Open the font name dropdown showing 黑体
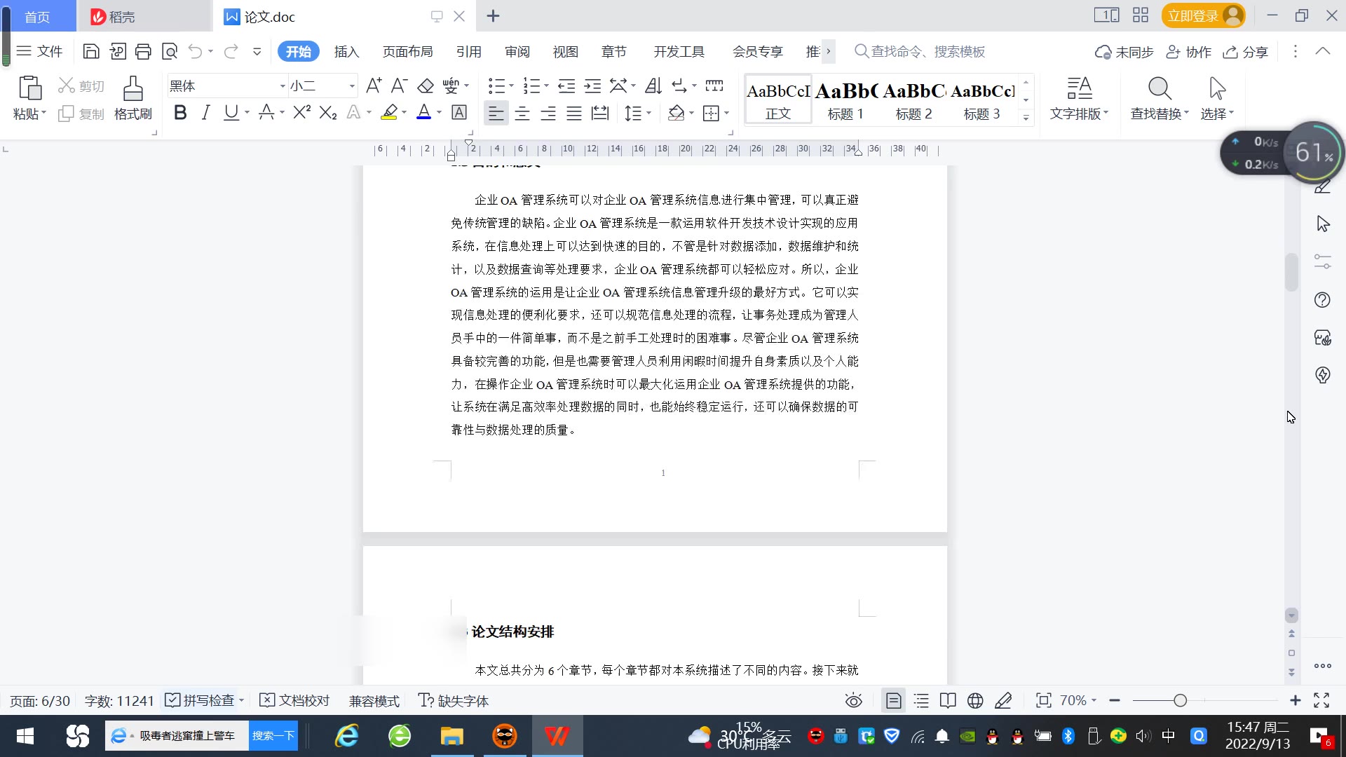The height and width of the screenshot is (757, 1346). click(283, 86)
